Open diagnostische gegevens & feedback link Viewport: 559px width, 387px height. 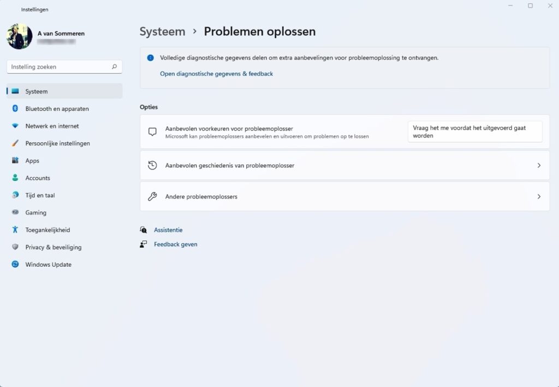click(215, 73)
